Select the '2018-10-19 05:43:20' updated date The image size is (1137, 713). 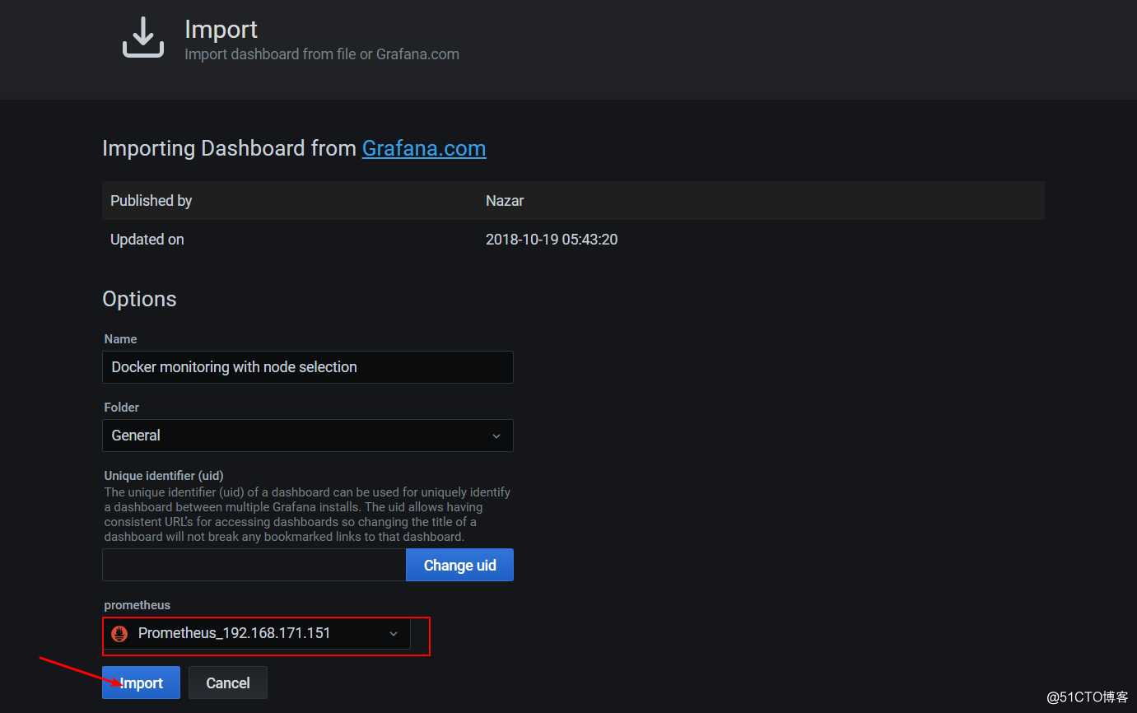(552, 240)
